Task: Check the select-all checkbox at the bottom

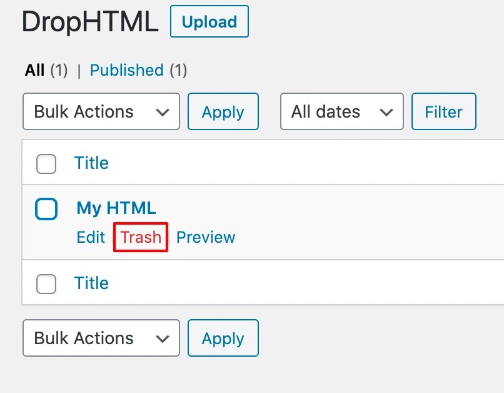Action: tap(46, 283)
